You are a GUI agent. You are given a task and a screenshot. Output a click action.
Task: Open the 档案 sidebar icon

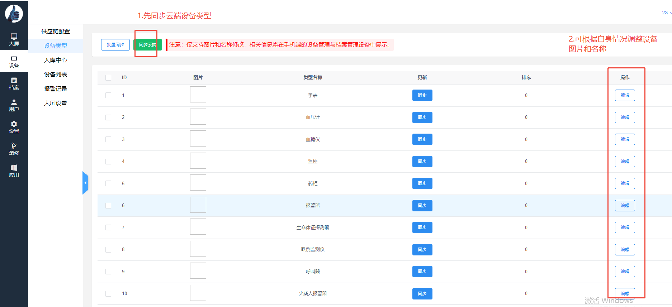(14, 83)
